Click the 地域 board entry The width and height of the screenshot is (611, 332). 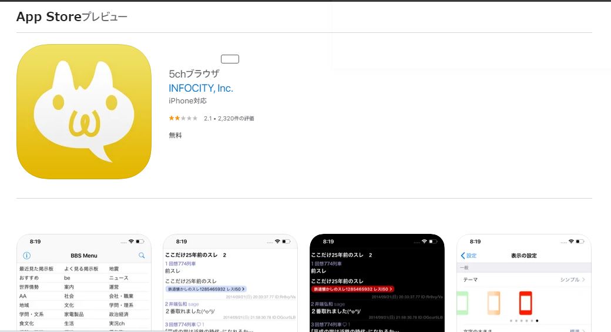[x=24, y=305]
